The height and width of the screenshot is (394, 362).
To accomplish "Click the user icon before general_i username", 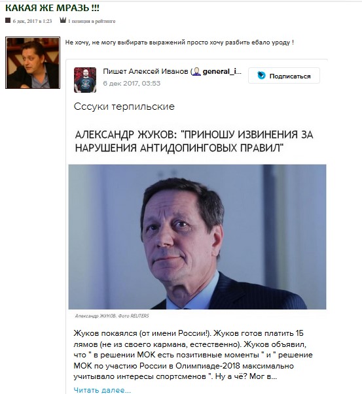I will [196, 72].
